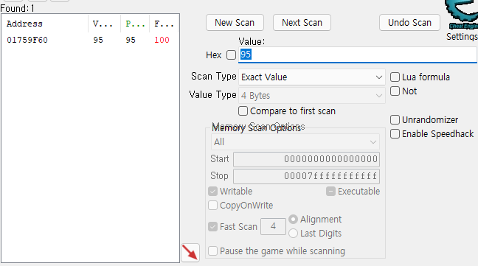Click the V... value column header
Viewport: 478px width, 266px height.
click(105, 24)
